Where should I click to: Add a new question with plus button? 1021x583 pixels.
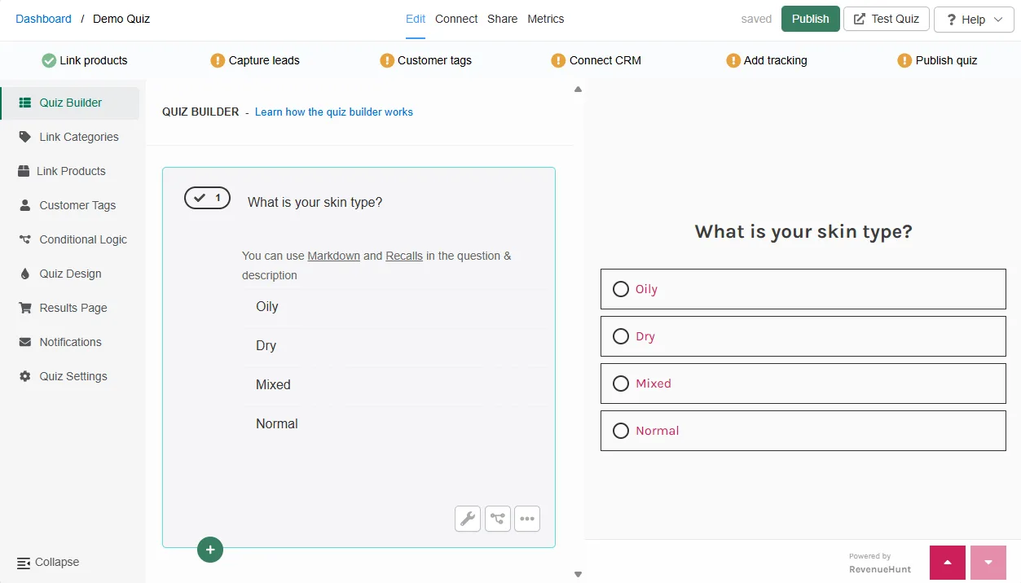pos(210,550)
